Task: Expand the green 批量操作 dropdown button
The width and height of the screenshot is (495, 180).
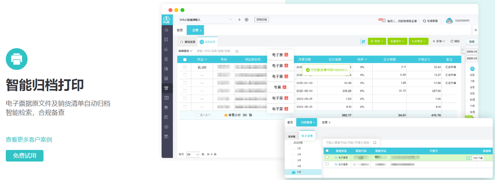Action: click(x=398, y=41)
